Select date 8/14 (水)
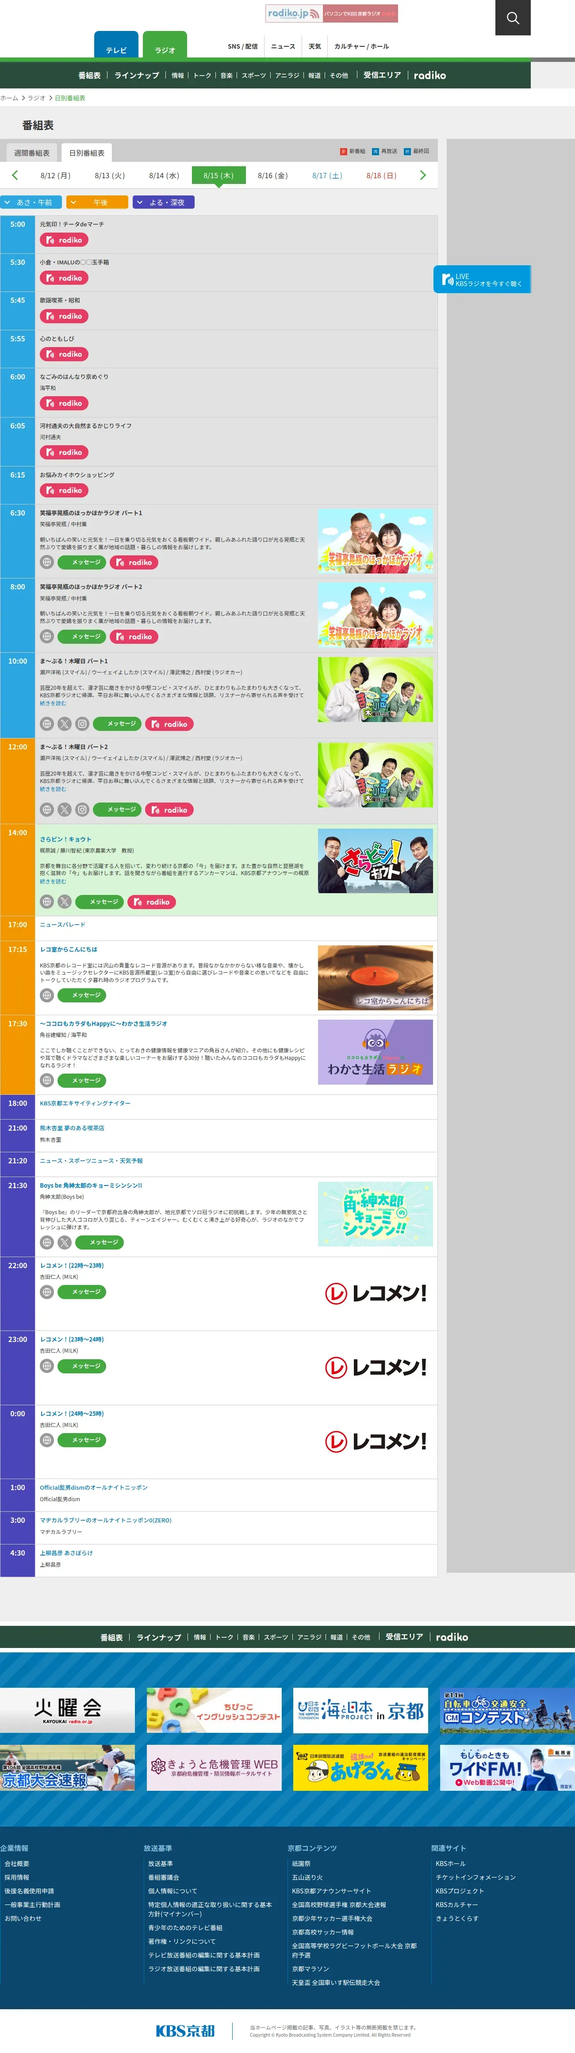Viewport: 575px width, 2053px height. pyautogui.click(x=164, y=176)
